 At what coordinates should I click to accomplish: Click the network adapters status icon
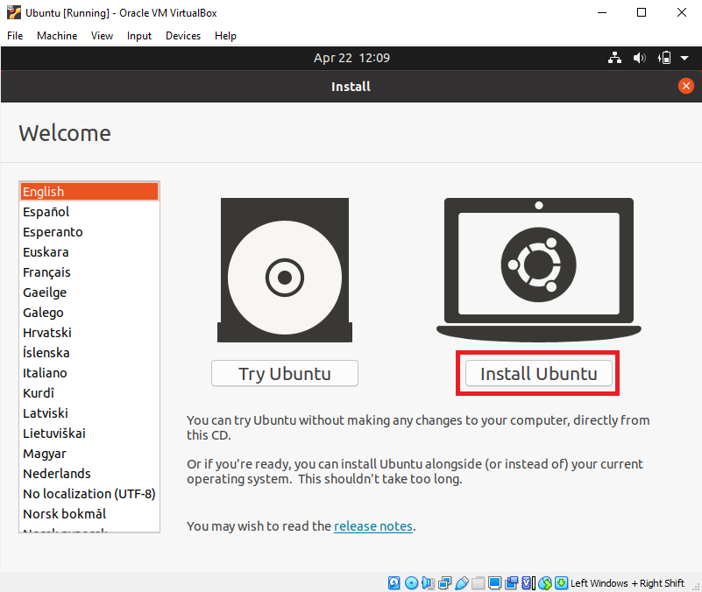(x=444, y=582)
